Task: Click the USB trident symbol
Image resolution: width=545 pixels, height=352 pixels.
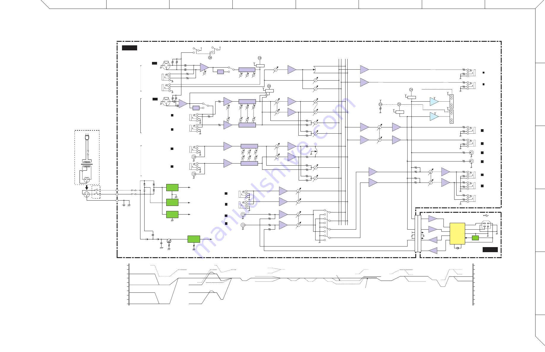Action: pos(486,215)
